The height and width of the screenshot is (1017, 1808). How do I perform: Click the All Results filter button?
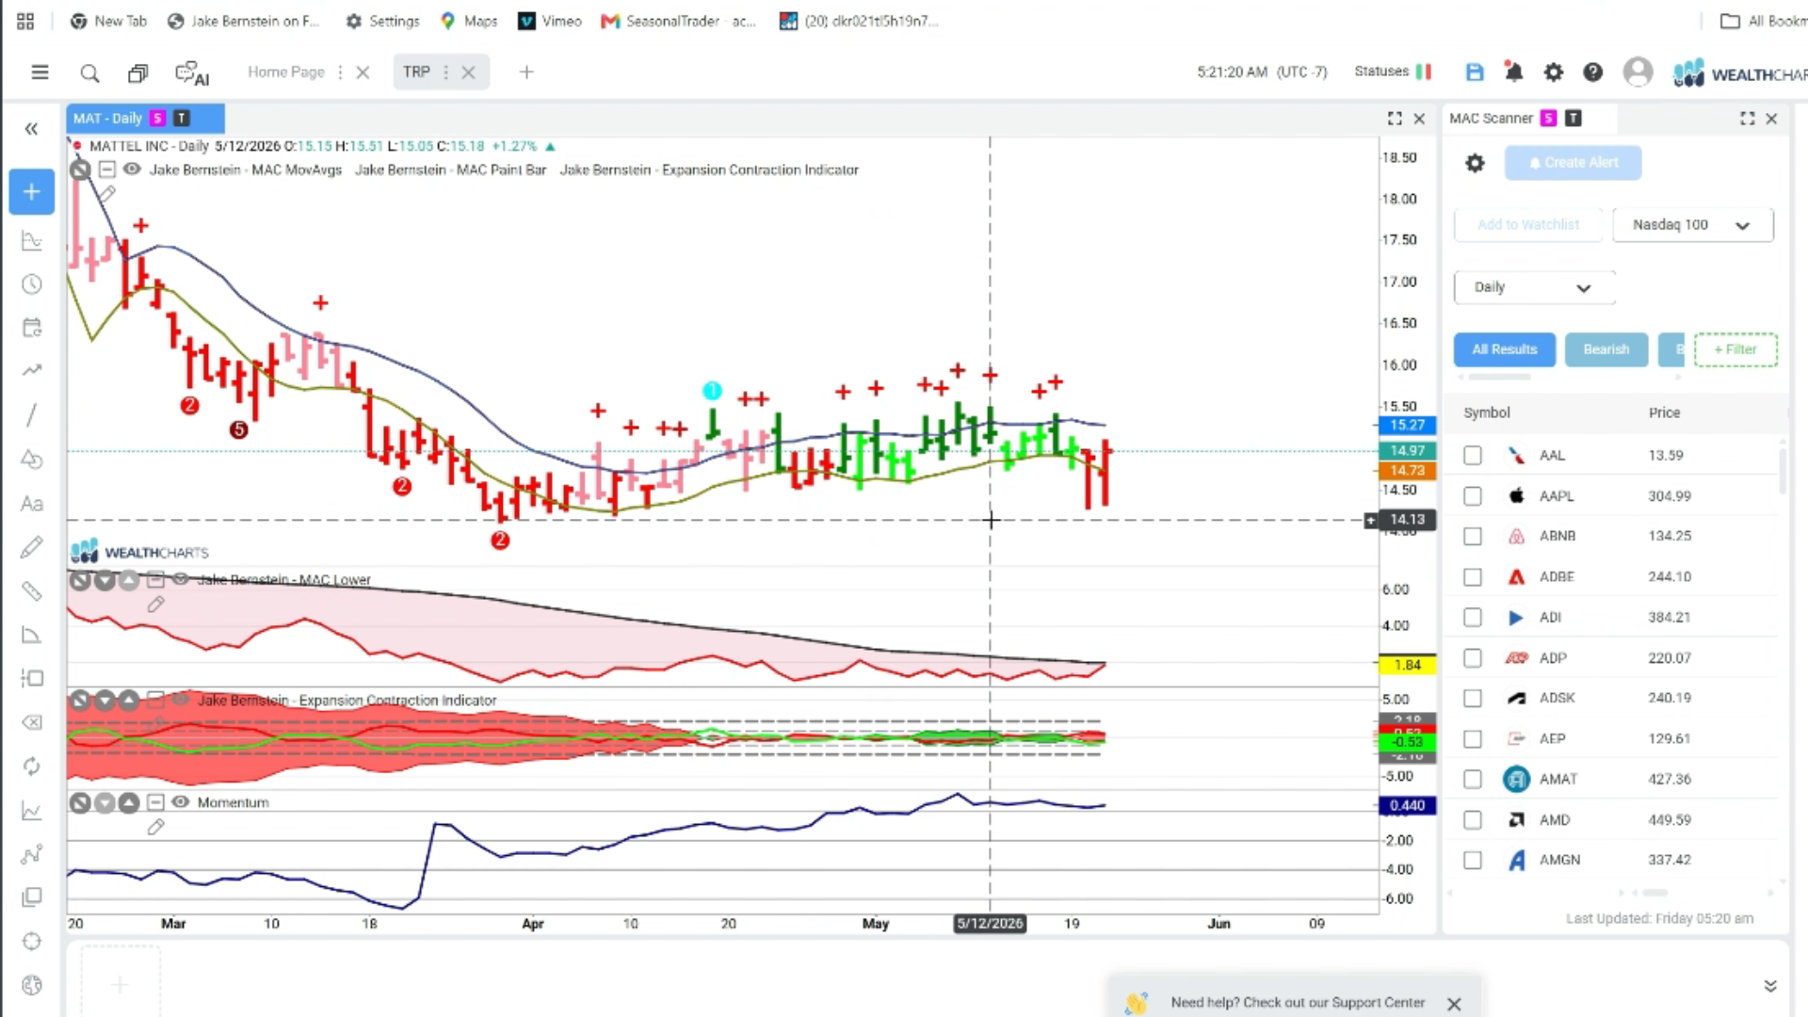[1504, 349]
